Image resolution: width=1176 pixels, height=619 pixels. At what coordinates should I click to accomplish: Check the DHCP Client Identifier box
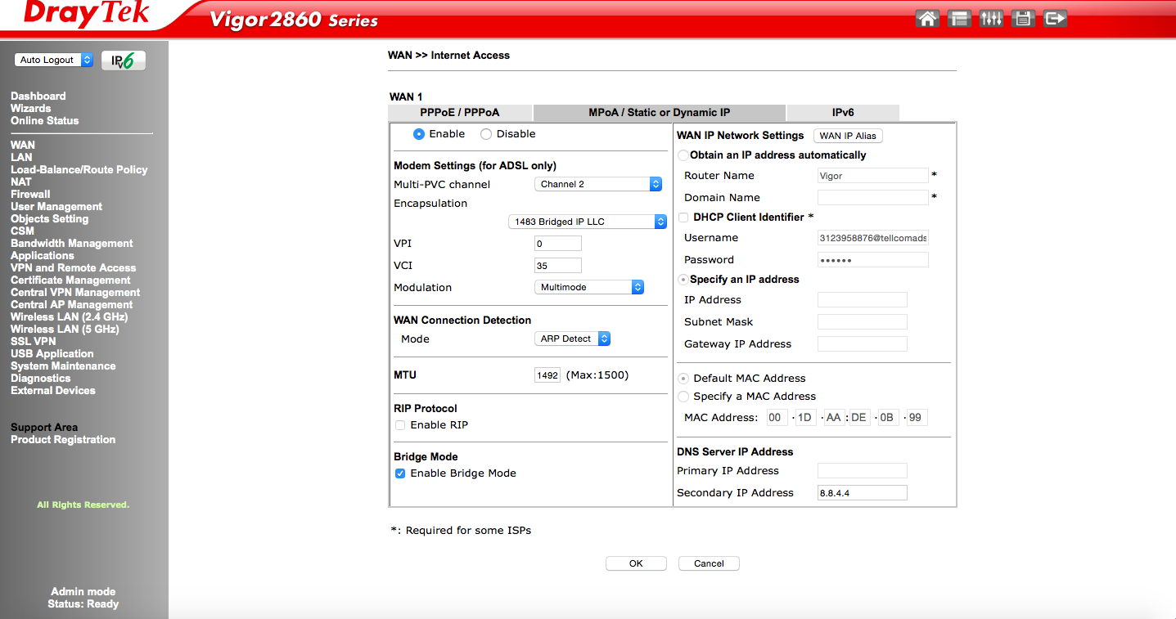pyautogui.click(x=683, y=218)
